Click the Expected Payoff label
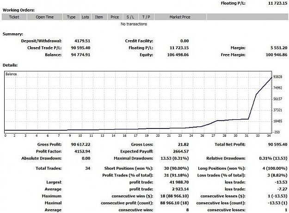 (x=136, y=152)
